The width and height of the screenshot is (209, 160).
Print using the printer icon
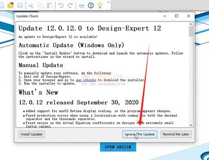(x=81, y=6)
